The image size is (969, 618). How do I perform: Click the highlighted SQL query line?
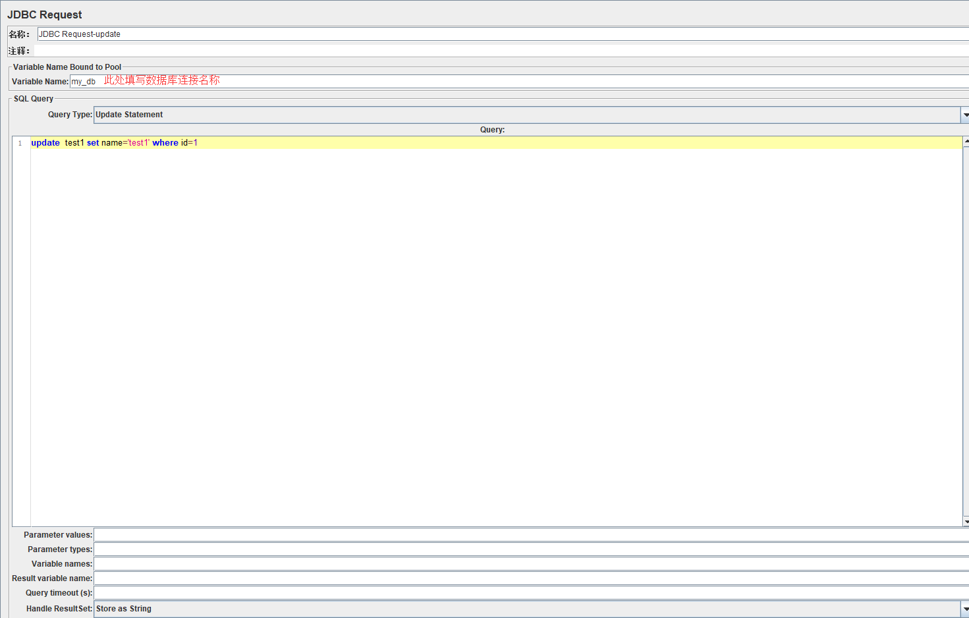click(263, 142)
